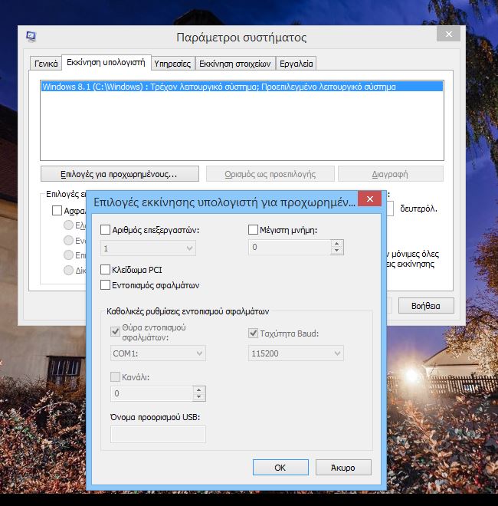Screen dimensions: 498x506
Task: Click the Κανάλι value field
Action: (x=152, y=393)
